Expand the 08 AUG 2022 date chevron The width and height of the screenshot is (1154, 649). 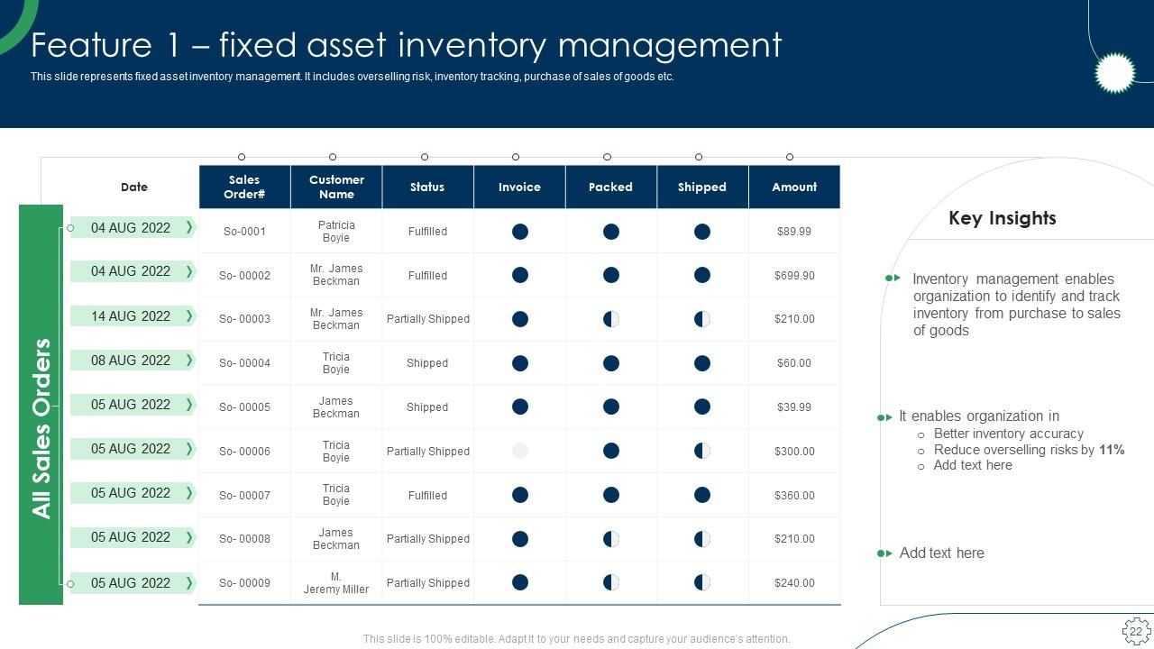[189, 360]
